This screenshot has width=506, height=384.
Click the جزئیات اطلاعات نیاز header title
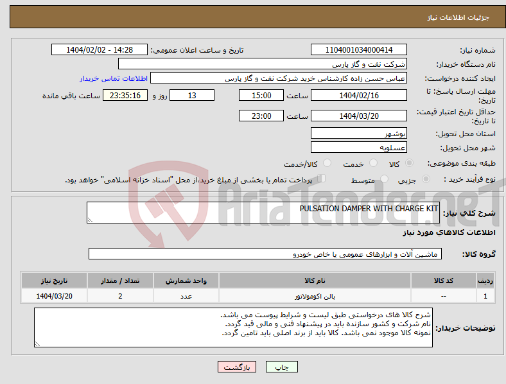tap(458, 17)
